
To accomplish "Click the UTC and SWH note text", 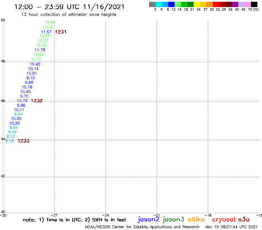I will (x=74, y=220).
